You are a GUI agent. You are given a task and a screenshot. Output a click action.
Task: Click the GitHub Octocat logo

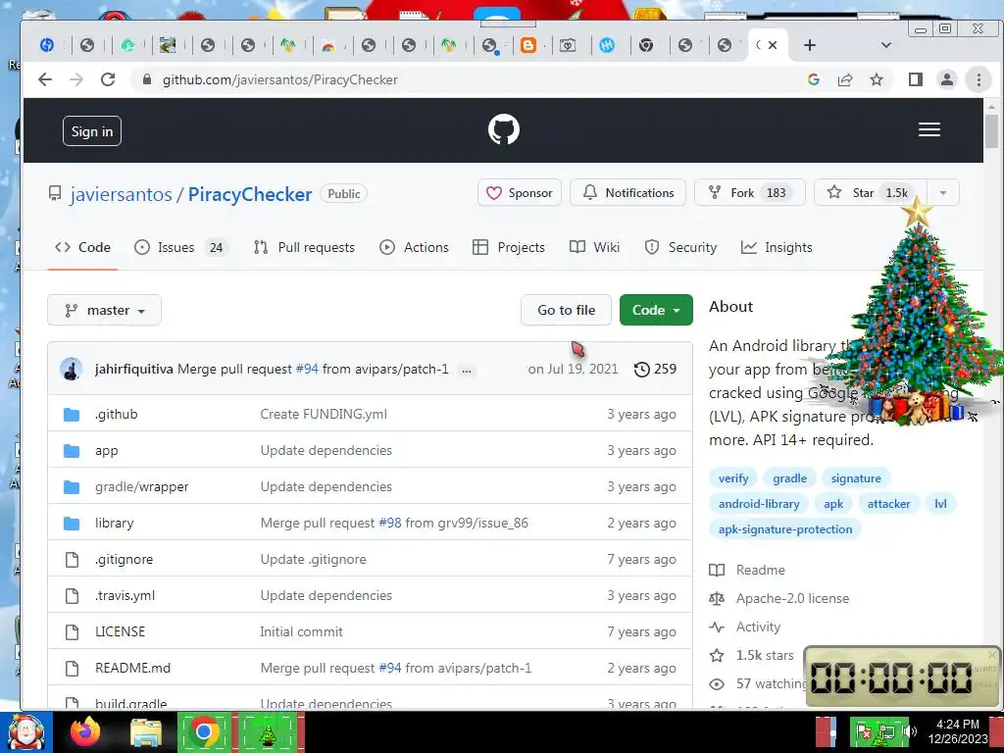504,129
